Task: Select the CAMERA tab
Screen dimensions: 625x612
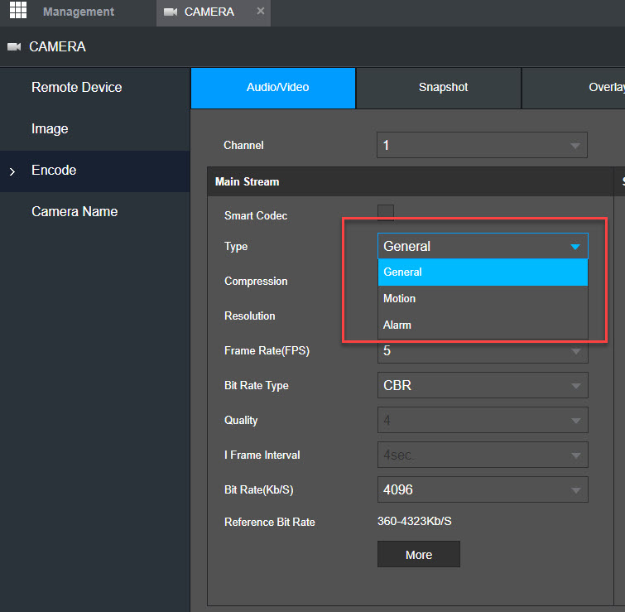Action: pos(214,12)
